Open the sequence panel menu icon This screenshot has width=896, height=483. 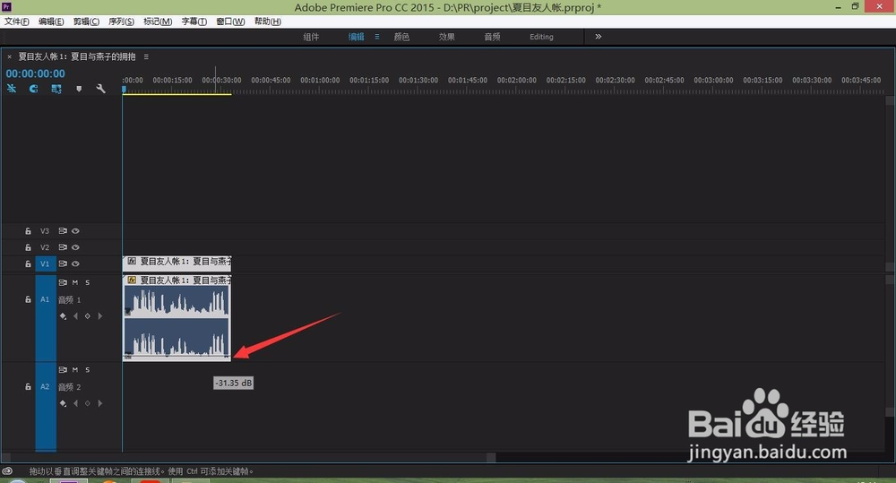pyautogui.click(x=146, y=56)
